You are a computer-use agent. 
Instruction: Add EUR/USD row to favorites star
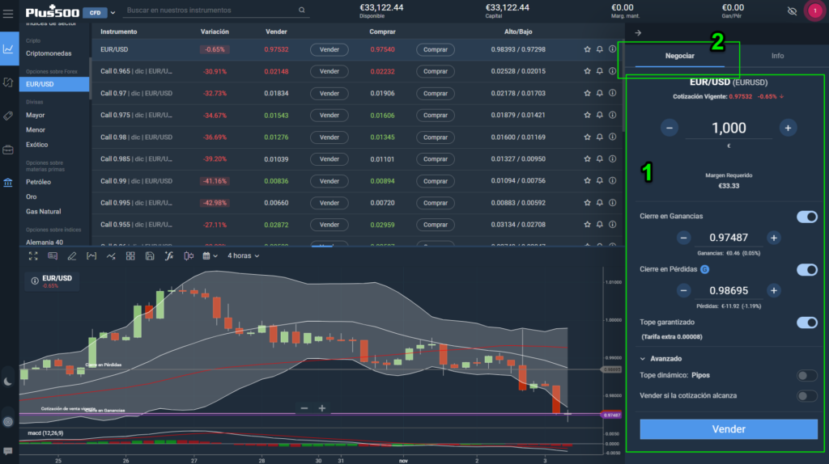click(587, 49)
